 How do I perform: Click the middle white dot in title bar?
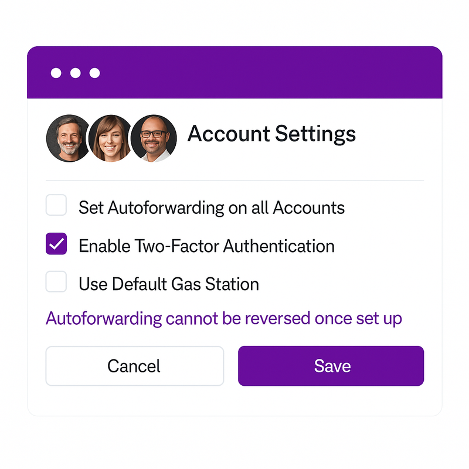click(76, 73)
